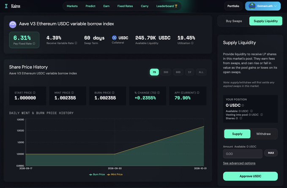This screenshot has width=287, height=188.
Task: Toggle Burn Price series in chart legend
Action: click(97, 174)
